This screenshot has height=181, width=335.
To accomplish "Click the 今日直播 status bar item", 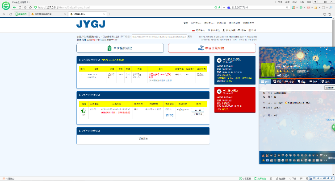I will tap(245, 179).
